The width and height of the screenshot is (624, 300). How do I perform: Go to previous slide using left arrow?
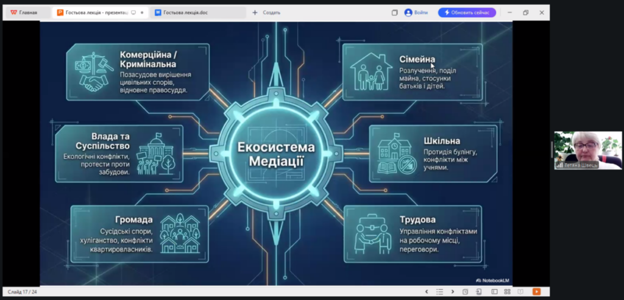click(427, 291)
